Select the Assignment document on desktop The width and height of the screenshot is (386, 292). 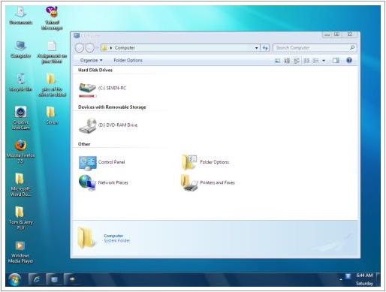(52, 52)
